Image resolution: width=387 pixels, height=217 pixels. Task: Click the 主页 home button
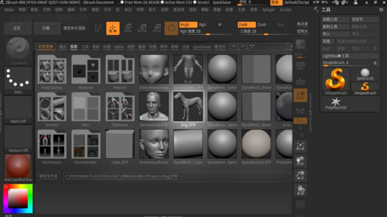(17, 28)
